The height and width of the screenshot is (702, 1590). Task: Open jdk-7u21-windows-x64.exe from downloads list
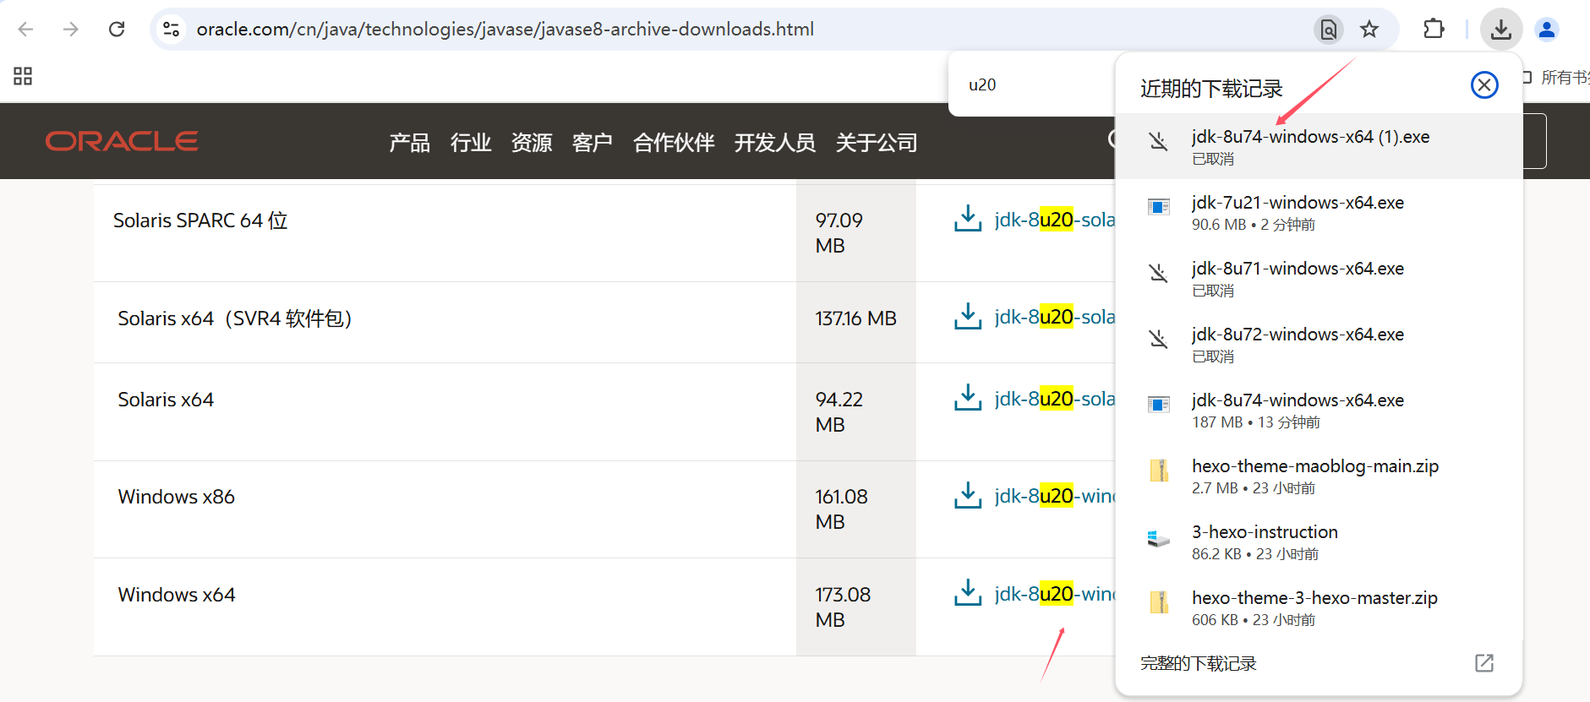pos(1319,212)
